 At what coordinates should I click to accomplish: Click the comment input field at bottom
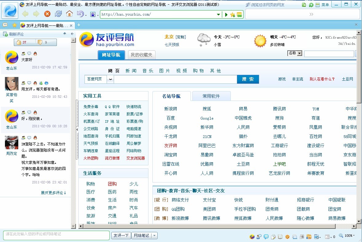[56, 235]
